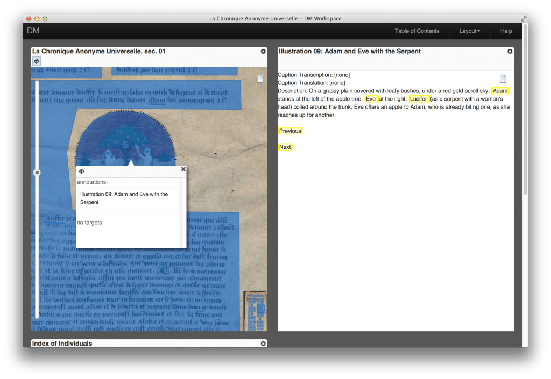551x379 pixels.
Task: Click the main window vertical scrollbar
Action: (525, 109)
